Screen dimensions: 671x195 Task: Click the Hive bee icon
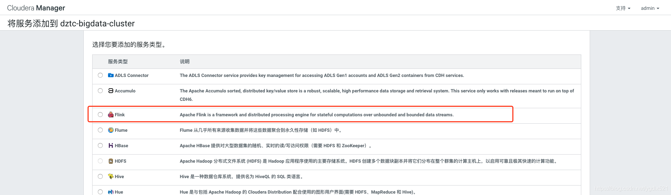tap(111, 176)
